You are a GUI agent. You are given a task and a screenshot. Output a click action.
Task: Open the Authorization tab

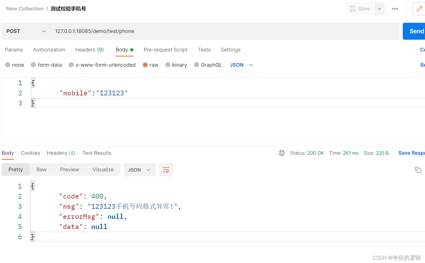pyautogui.click(x=49, y=50)
